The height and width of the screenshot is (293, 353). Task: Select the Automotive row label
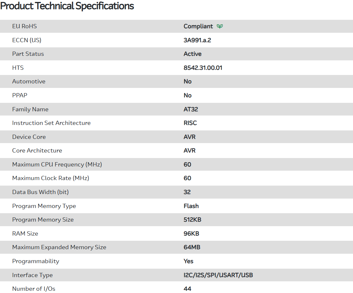tap(29, 81)
